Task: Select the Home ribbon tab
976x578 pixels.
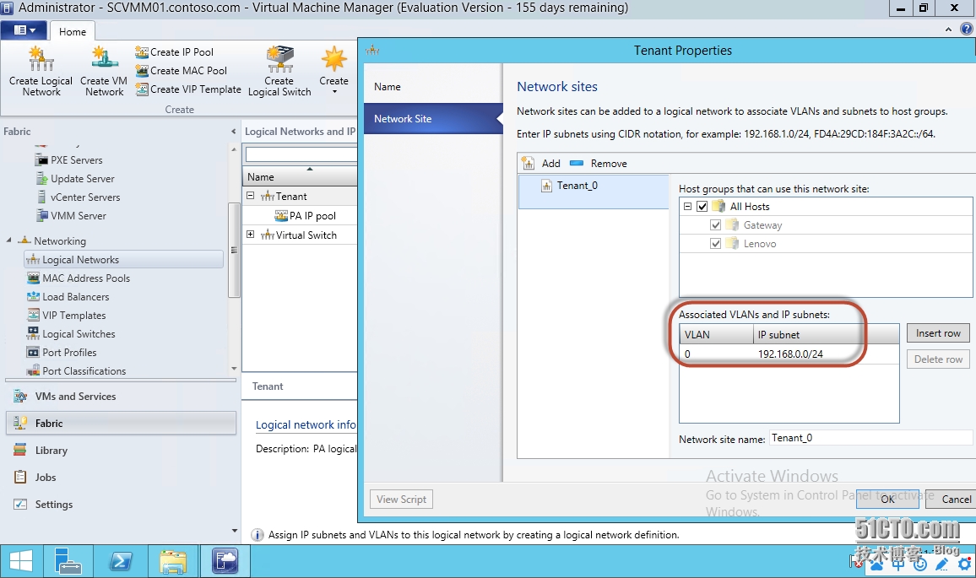Action: pos(73,32)
